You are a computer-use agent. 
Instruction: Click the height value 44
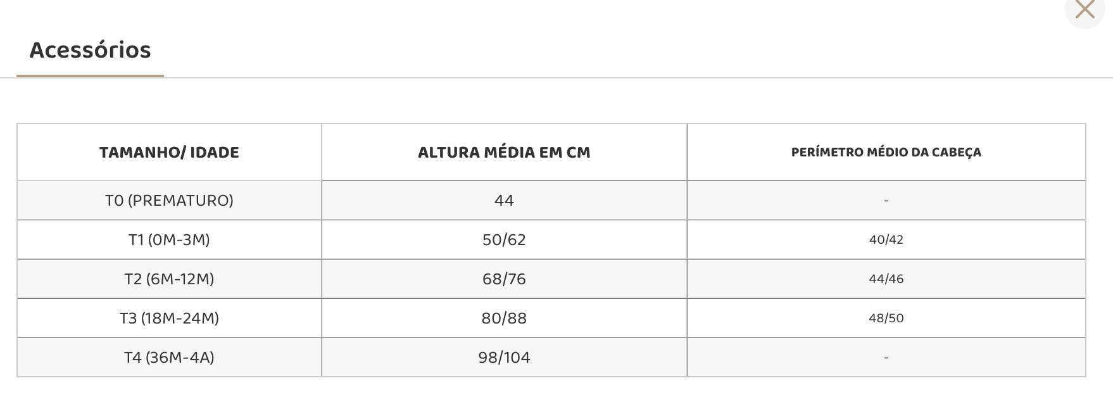point(504,201)
